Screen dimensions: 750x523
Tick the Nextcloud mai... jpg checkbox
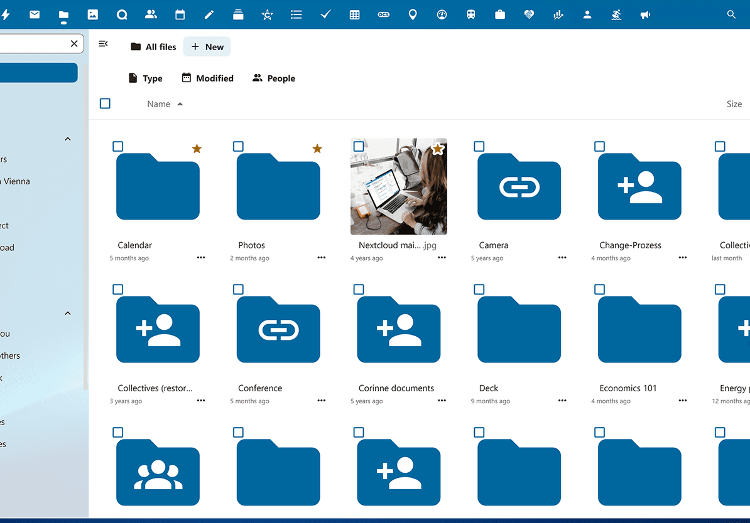[x=359, y=146]
